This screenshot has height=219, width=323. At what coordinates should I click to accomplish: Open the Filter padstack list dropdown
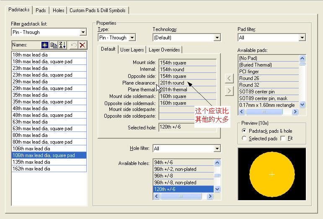[x=83, y=32]
